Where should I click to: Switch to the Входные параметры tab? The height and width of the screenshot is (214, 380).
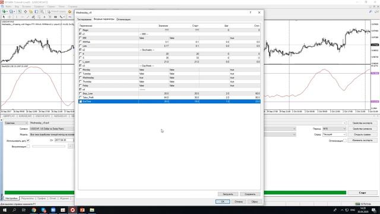[x=104, y=19]
